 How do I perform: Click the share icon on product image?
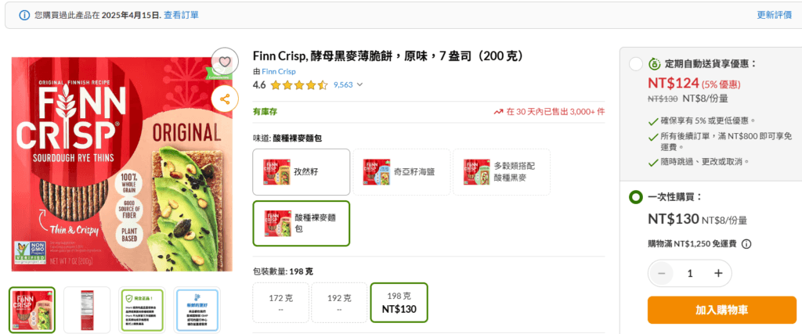pyautogui.click(x=225, y=99)
